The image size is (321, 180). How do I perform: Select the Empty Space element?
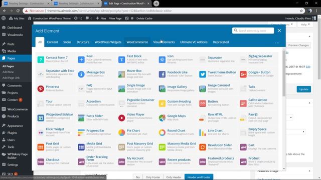click(x=259, y=132)
